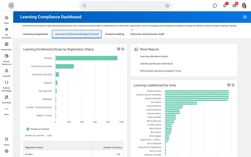Switch to Learning Assignments tab
Image resolution: width=251 pixels, height=157 pixels.
tap(36, 34)
